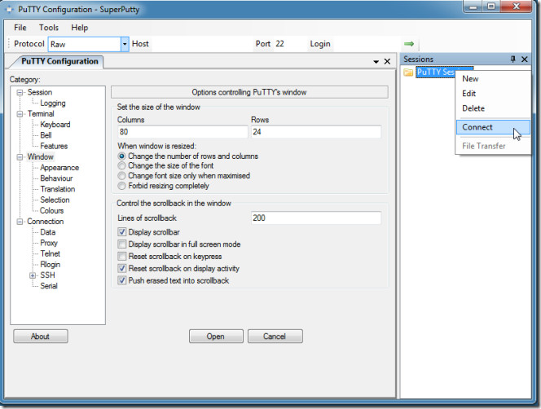Click the Cancel button
This screenshot has width=541, height=409.
(275, 336)
